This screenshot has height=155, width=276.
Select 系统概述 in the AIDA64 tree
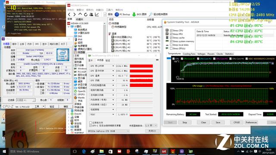(82, 30)
